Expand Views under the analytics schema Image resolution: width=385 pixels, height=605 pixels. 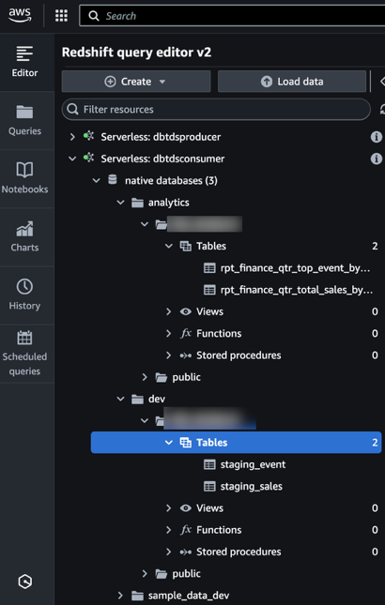pyautogui.click(x=168, y=311)
